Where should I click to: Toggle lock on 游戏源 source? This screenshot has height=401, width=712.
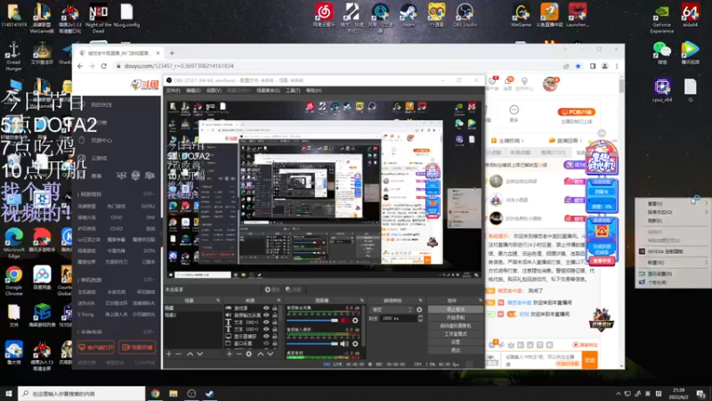[x=275, y=307]
